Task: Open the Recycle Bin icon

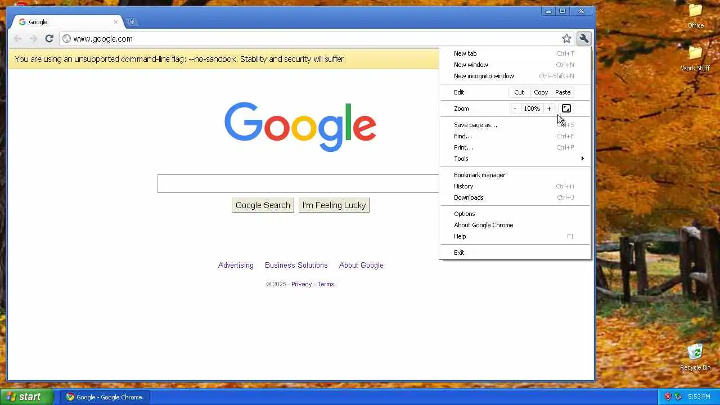Action: [695, 357]
